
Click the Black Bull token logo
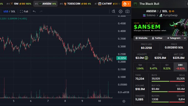135,4
